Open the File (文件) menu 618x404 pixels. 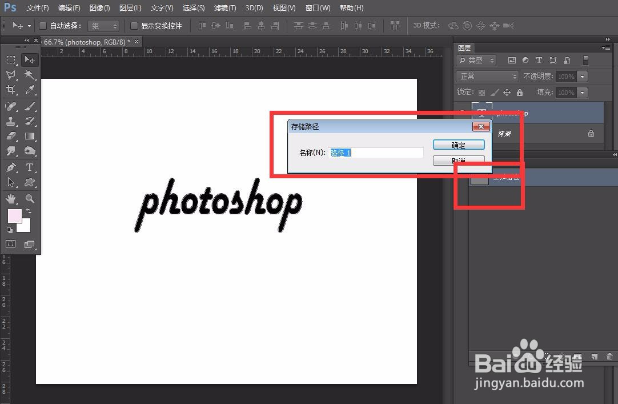[x=38, y=8]
